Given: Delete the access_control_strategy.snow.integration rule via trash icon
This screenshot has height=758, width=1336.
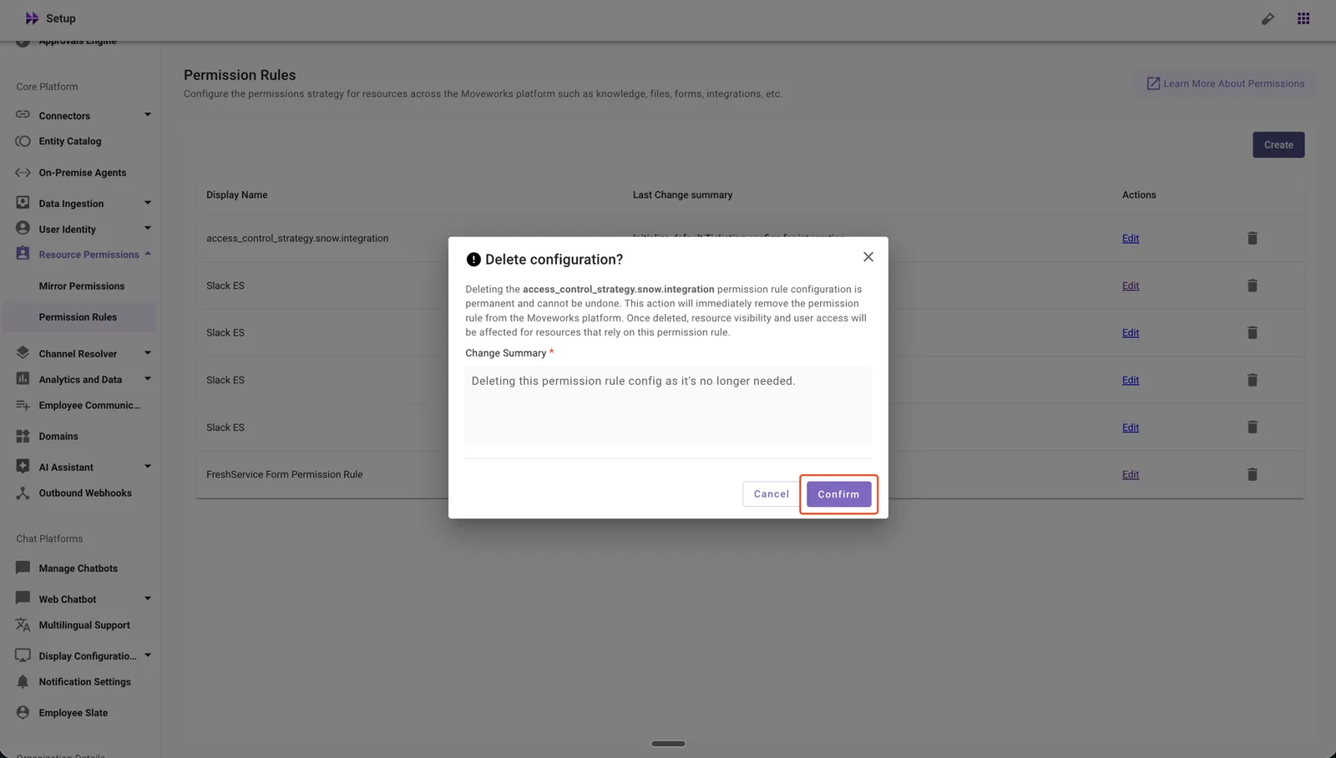Looking at the screenshot, I should (1252, 238).
